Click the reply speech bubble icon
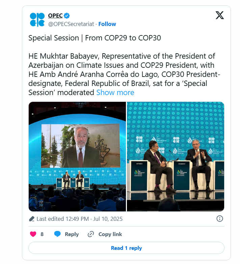 coord(57,234)
